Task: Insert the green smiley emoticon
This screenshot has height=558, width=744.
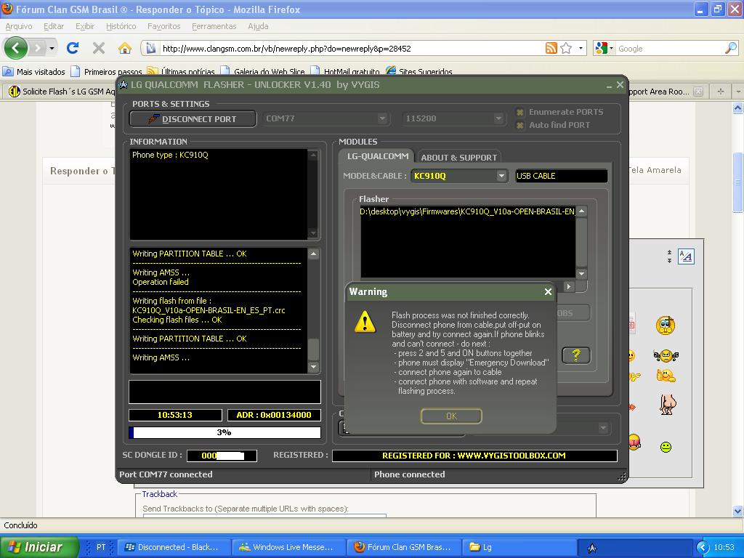Action: tap(666, 447)
